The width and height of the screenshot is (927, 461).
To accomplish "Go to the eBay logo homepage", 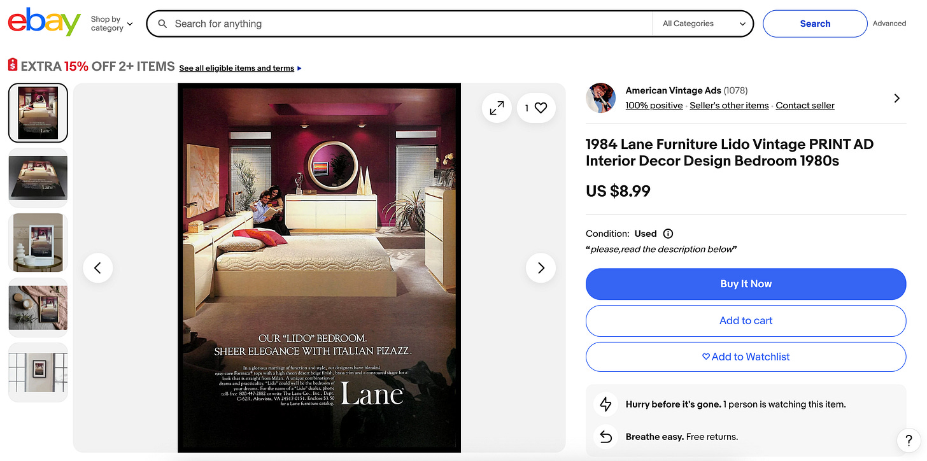I will pos(44,23).
